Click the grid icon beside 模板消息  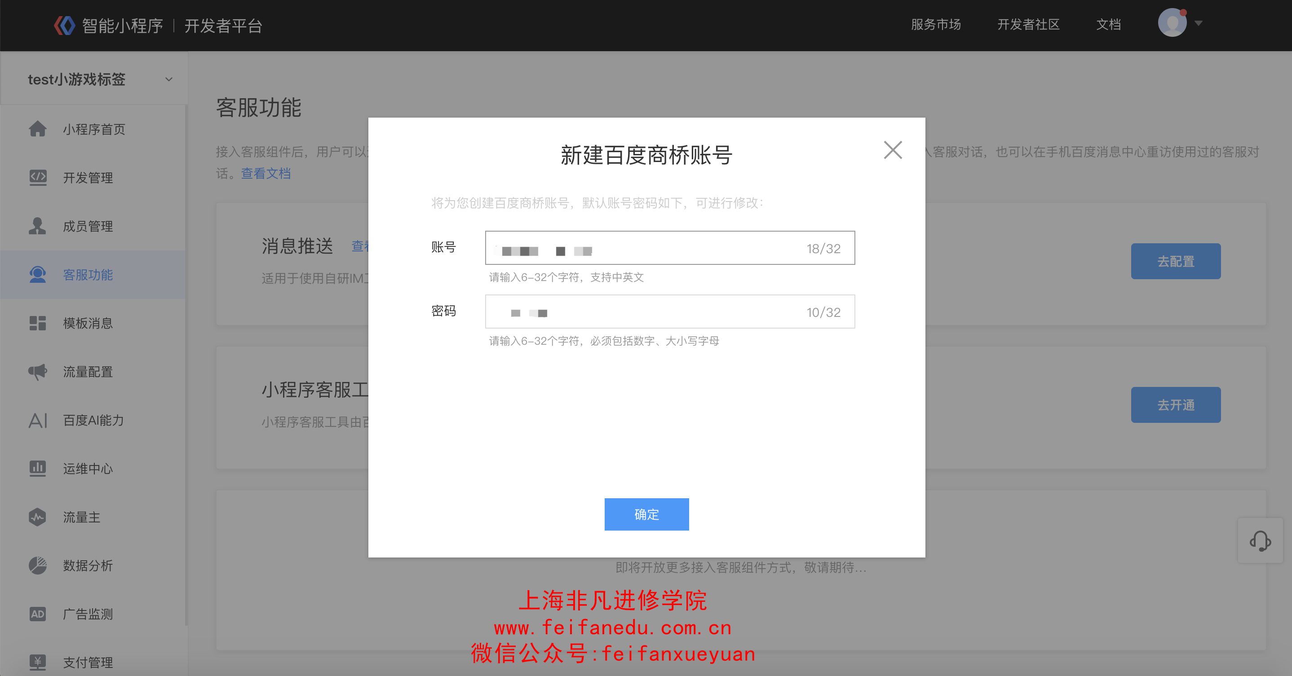pos(38,323)
